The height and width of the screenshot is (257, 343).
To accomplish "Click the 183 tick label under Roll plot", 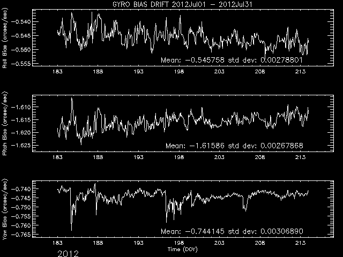I will pos(57,72).
